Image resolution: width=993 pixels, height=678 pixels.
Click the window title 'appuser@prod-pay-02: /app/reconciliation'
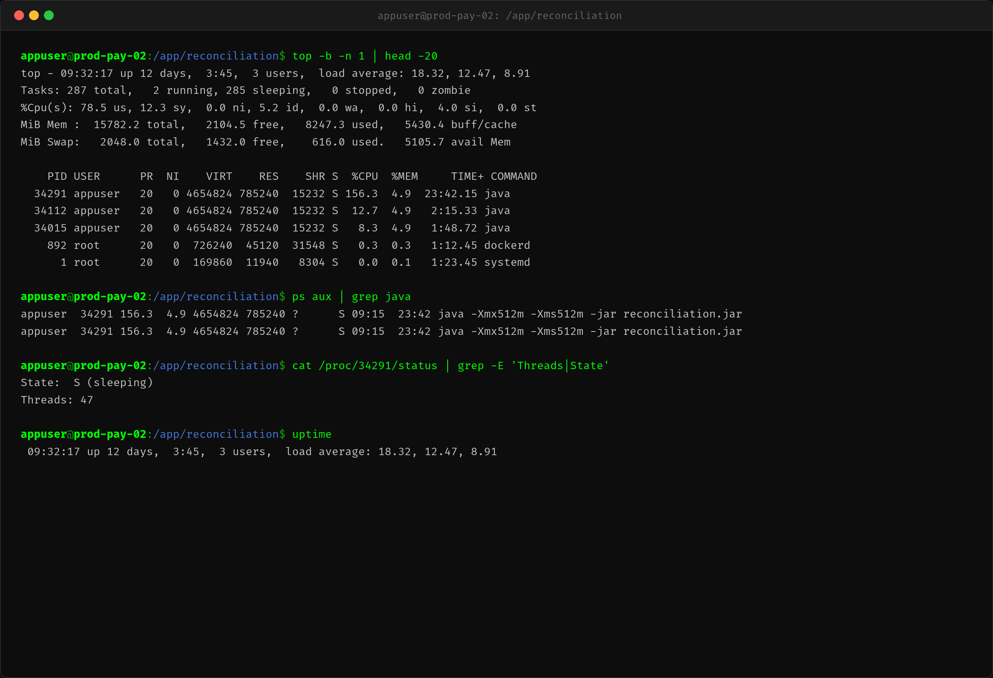click(x=499, y=16)
